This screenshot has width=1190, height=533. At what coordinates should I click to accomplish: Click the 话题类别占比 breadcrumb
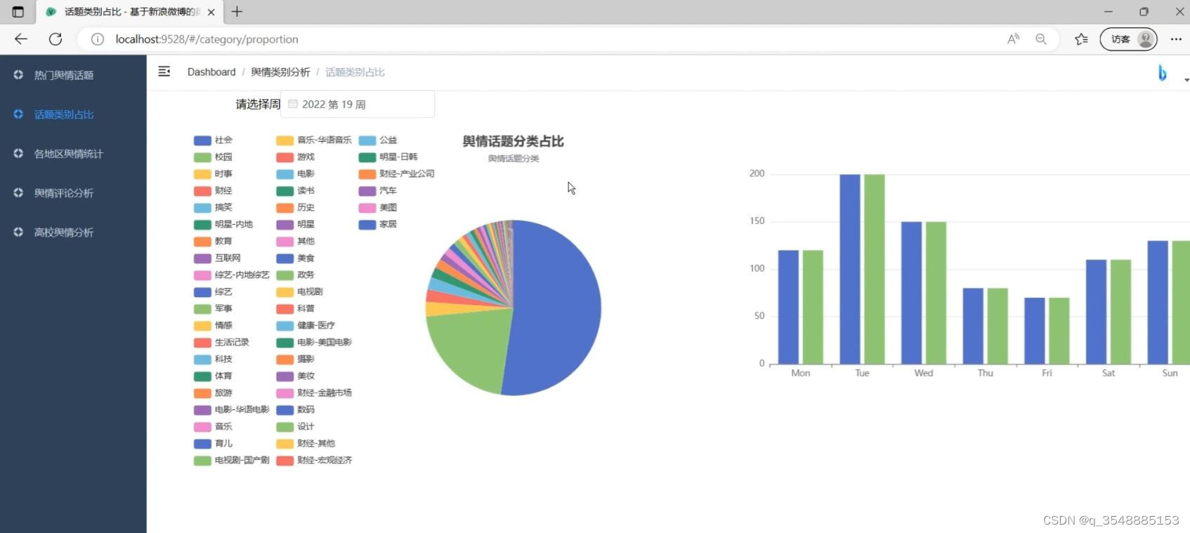355,72
